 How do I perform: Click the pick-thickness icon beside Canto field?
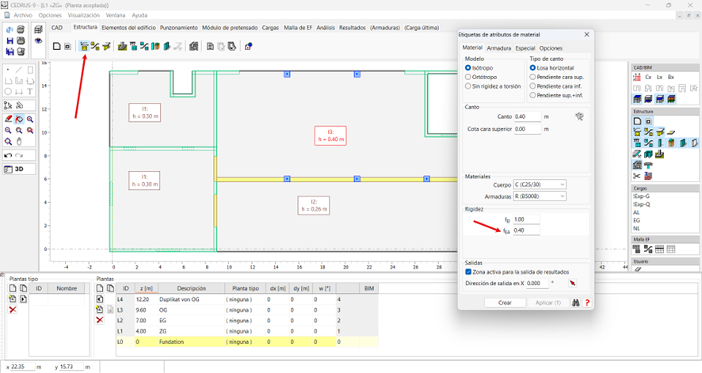click(x=579, y=116)
